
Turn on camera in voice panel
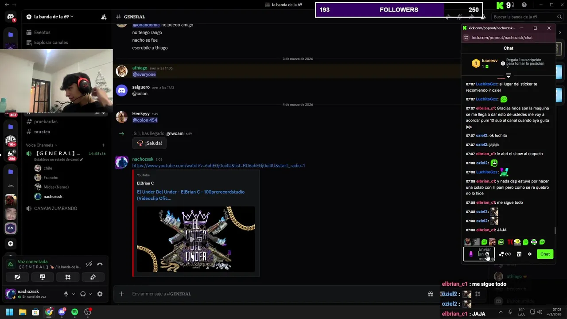pos(17,277)
